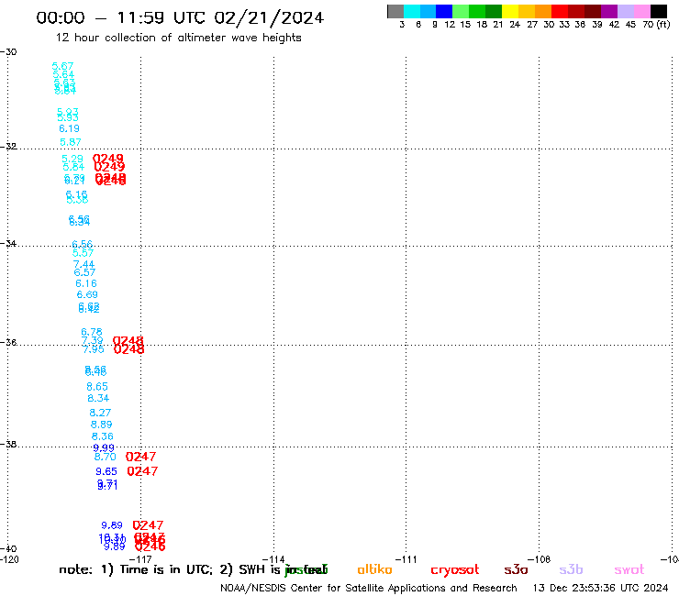Image resolution: width=679 pixels, height=596 pixels.
Task: Click the 's3b' satellite legend label
Action: coord(571,569)
